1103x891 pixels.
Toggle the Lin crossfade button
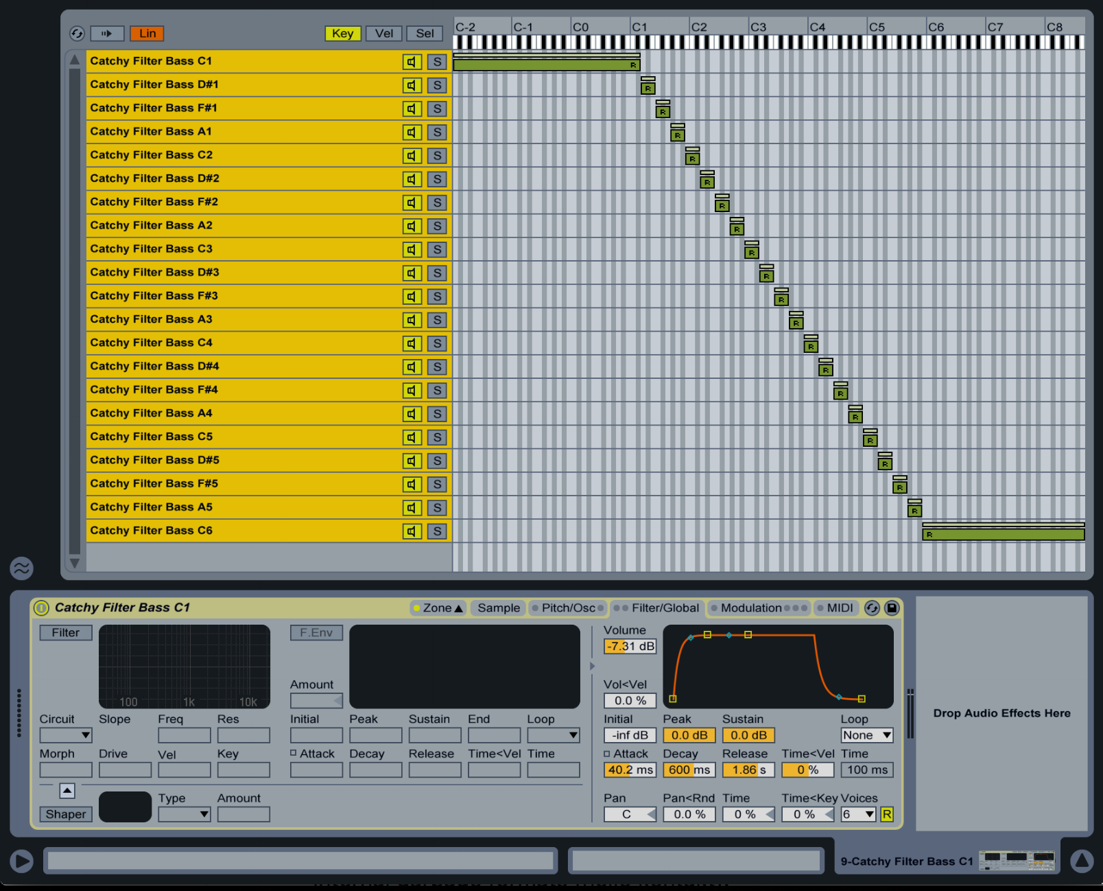(147, 34)
